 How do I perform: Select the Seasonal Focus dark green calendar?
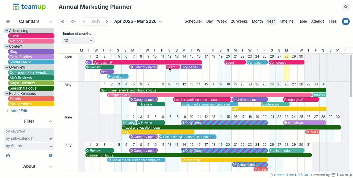[31, 88]
